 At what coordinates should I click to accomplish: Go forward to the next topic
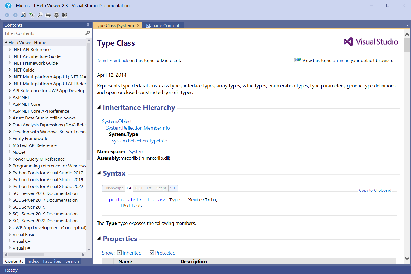(x=15, y=15)
